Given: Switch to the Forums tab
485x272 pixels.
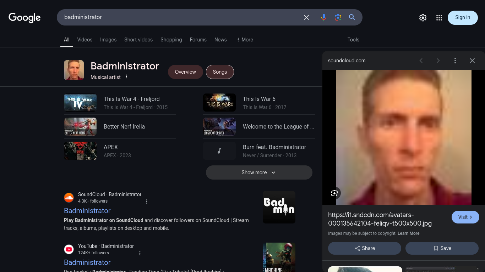Looking at the screenshot, I should (198, 40).
